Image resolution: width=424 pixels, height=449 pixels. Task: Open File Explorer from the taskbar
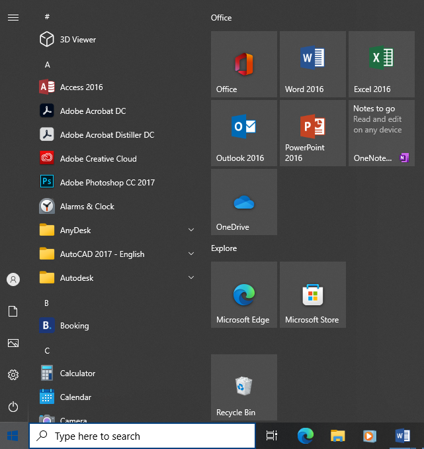[337, 436]
